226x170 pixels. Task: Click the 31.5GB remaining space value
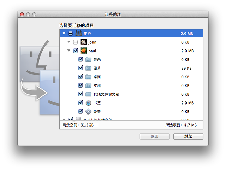click(87, 125)
